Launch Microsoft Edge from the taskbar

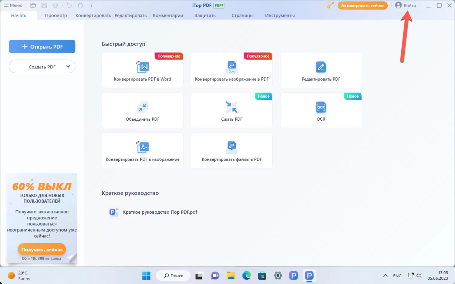click(x=247, y=276)
